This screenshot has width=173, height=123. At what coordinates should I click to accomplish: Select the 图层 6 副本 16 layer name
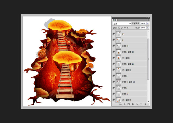click(128, 64)
